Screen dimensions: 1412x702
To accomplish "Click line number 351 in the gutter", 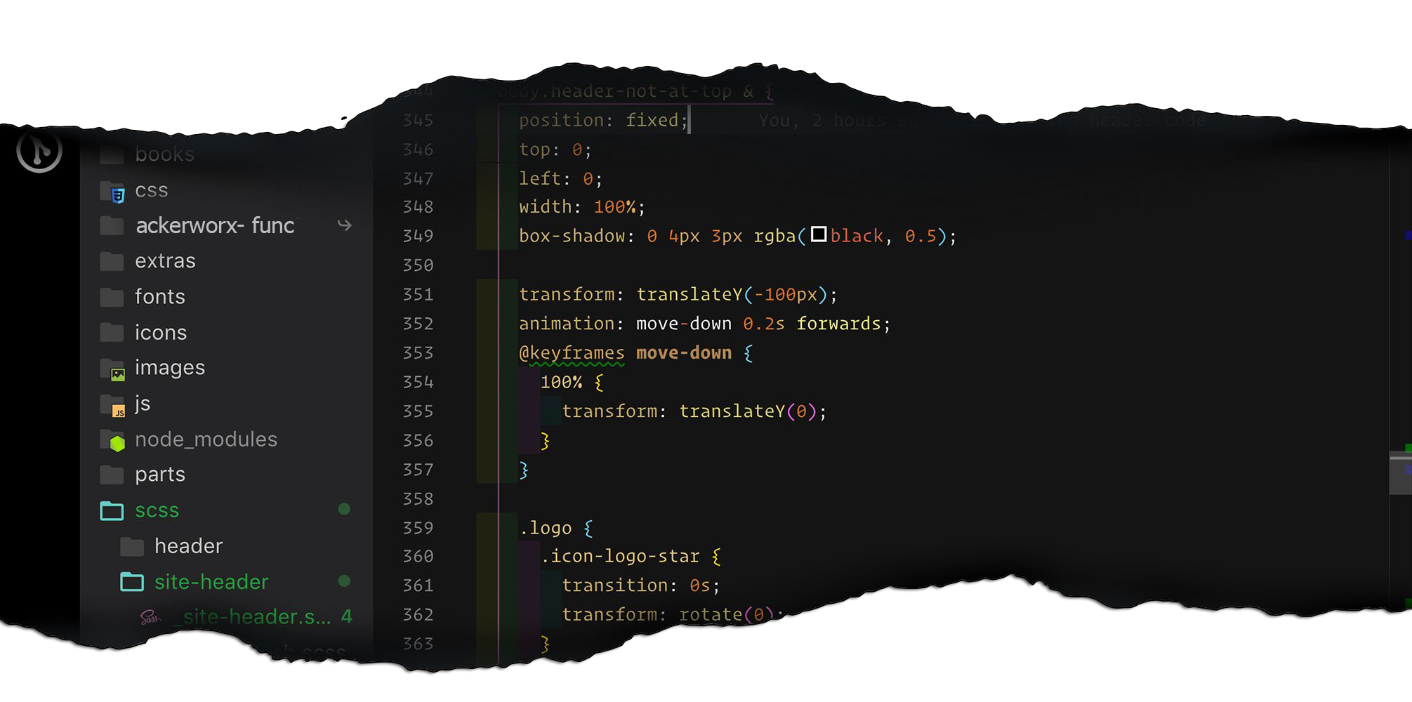I will pyautogui.click(x=418, y=295).
